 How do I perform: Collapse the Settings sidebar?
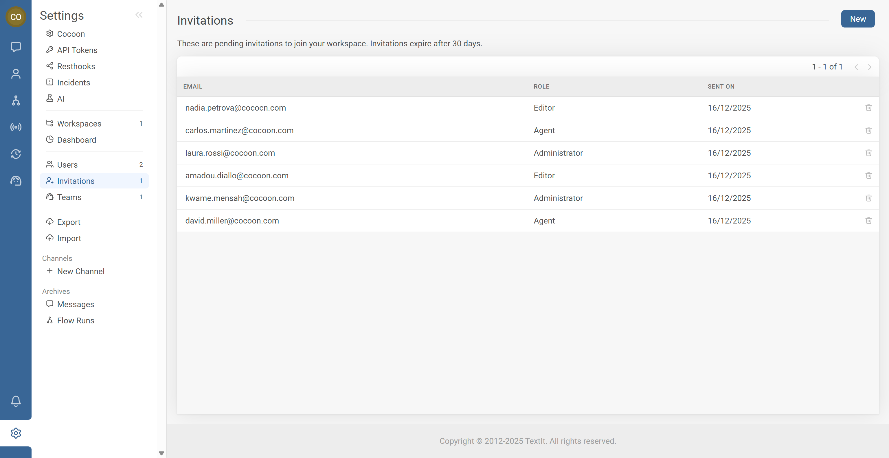pyautogui.click(x=139, y=14)
